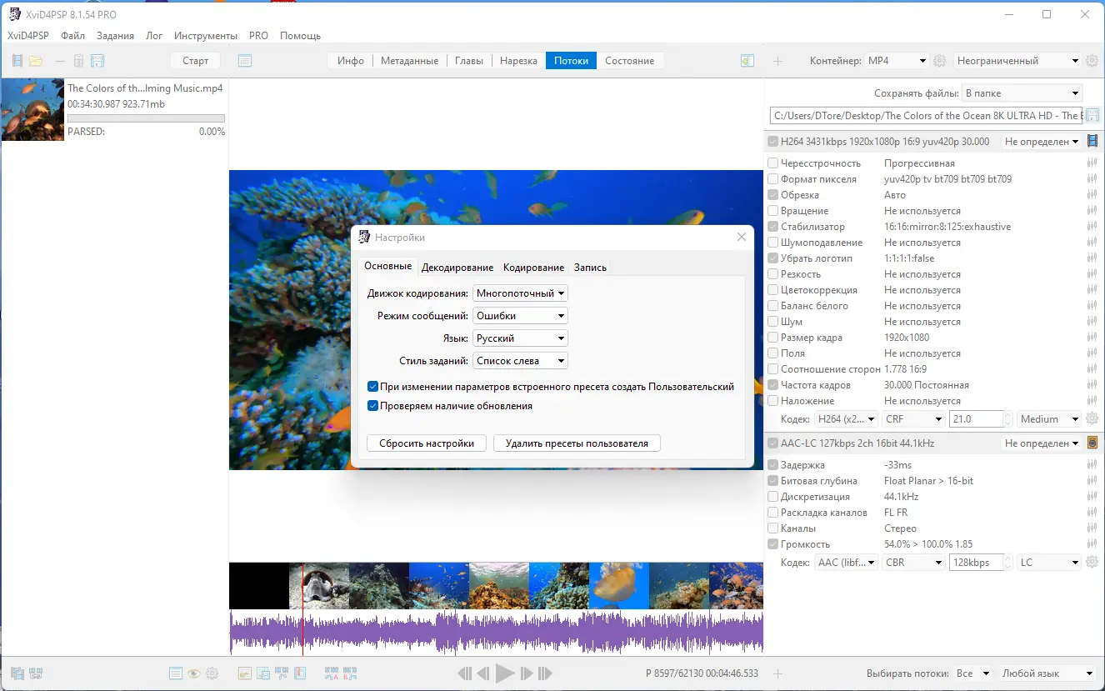Open the x264 codec settings gear
The height and width of the screenshot is (691, 1105).
[1092, 418]
